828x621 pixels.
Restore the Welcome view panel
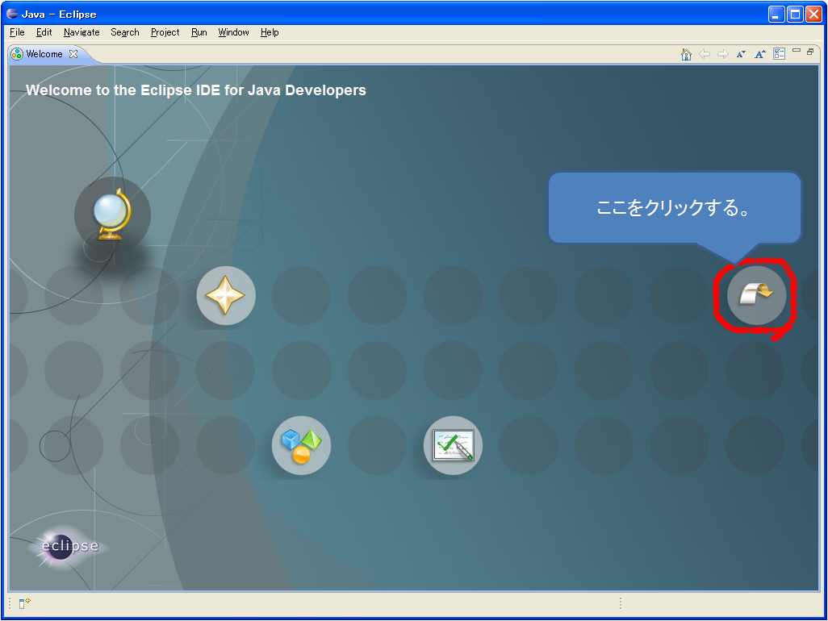[x=810, y=51]
